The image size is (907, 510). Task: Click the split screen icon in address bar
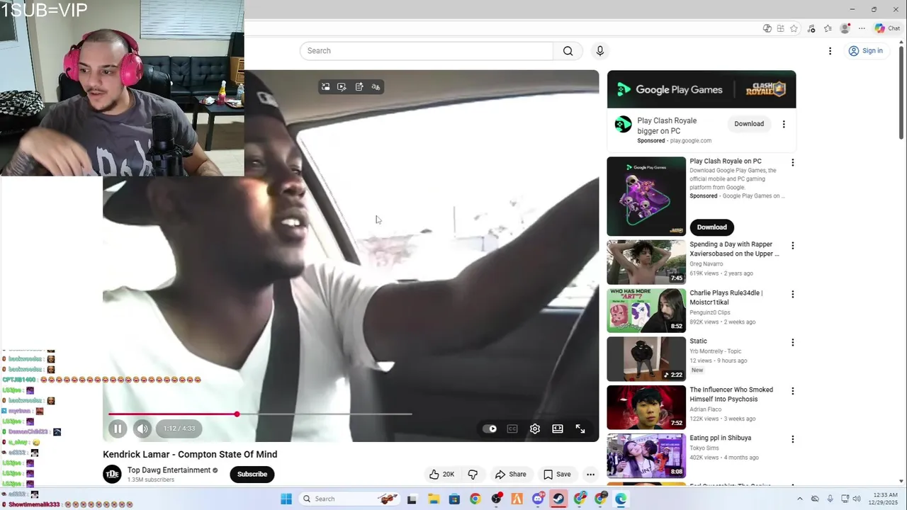point(780,28)
